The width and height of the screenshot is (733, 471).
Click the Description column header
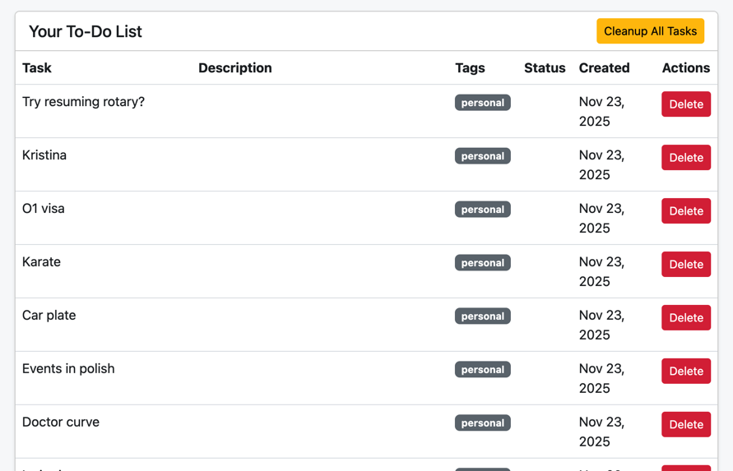pyautogui.click(x=234, y=68)
